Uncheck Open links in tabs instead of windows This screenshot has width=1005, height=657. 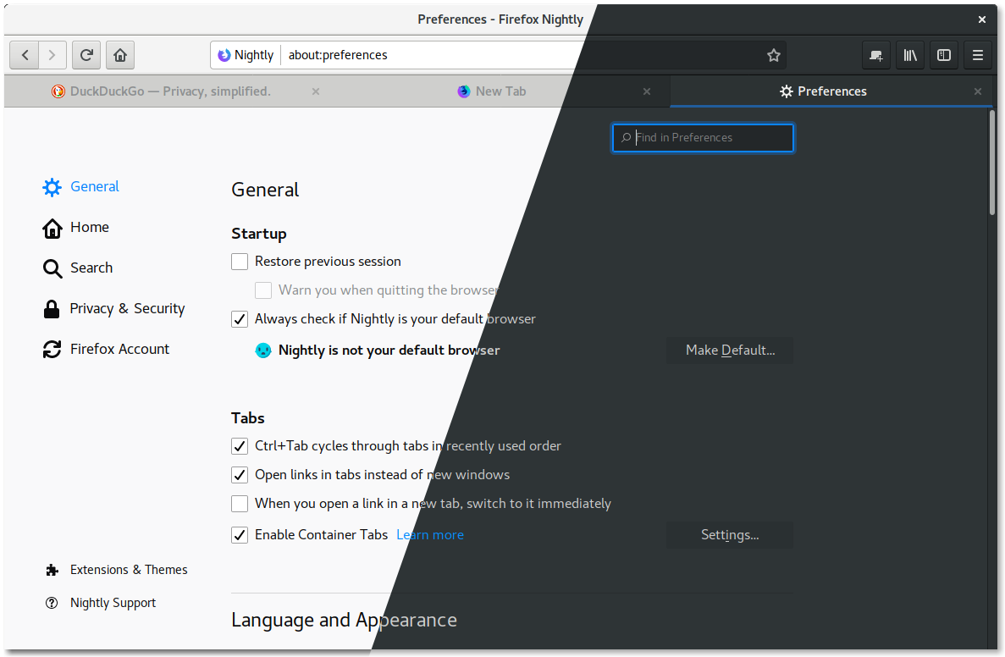coord(240,475)
